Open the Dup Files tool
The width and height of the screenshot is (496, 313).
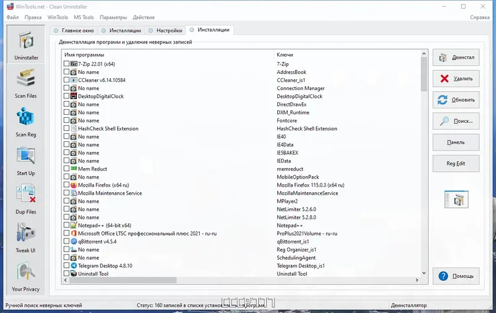tap(26, 200)
